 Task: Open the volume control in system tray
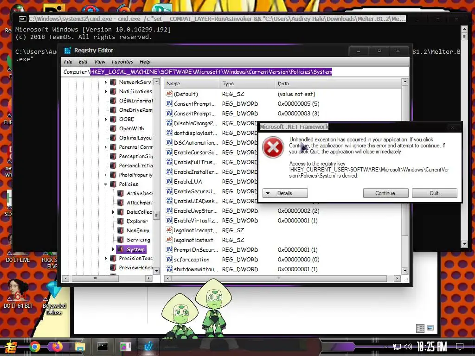click(408, 347)
